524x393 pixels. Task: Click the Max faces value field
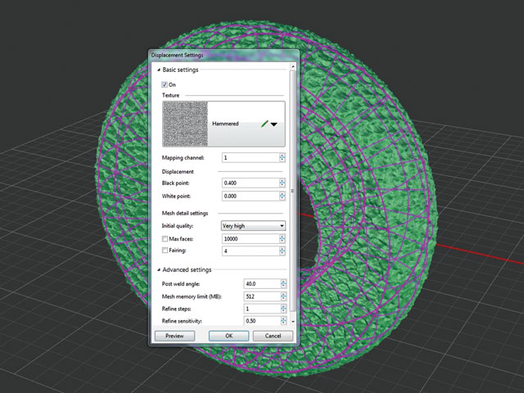click(x=251, y=239)
